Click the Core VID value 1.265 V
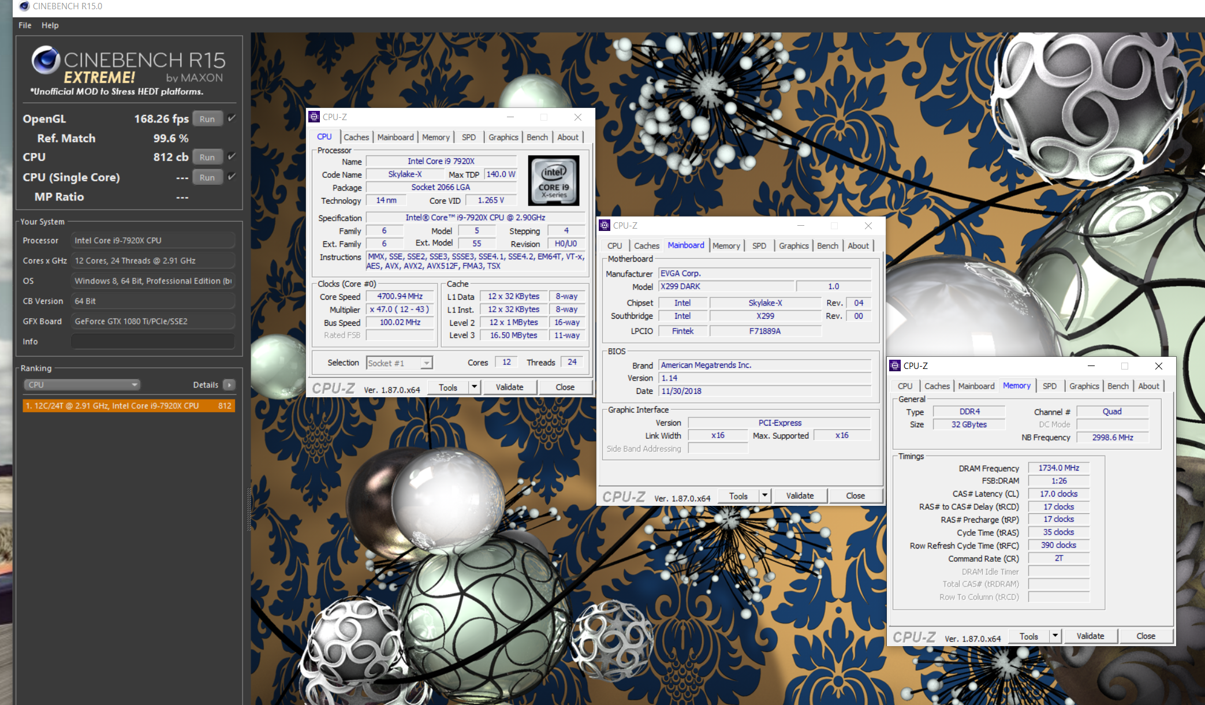The height and width of the screenshot is (705, 1205). pyautogui.click(x=491, y=200)
